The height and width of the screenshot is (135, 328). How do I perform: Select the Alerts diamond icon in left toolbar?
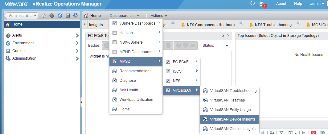pos(52,16)
